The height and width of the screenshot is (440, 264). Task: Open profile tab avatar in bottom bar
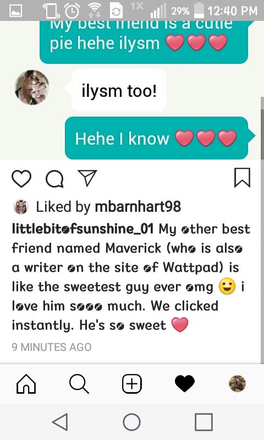coord(238,383)
